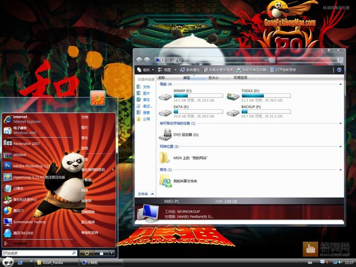Select the TOOLS (D:) drive
This screenshot has width=356, height=267.
259,96
